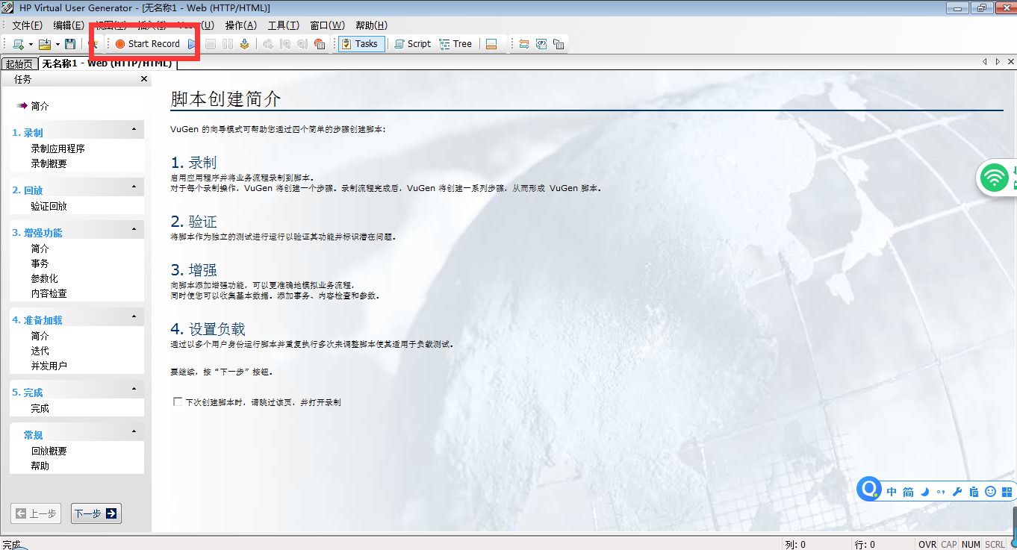Save the script with the floppy icon
Image resolution: width=1017 pixels, height=550 pixels.
pyautogui.click(x=70, y=44)
